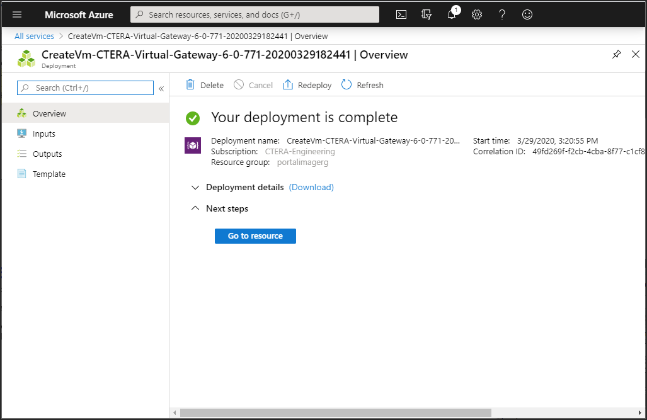Open the CTERA-Engineering subscription link
The image size is (647, 420).
coord(300,151)
